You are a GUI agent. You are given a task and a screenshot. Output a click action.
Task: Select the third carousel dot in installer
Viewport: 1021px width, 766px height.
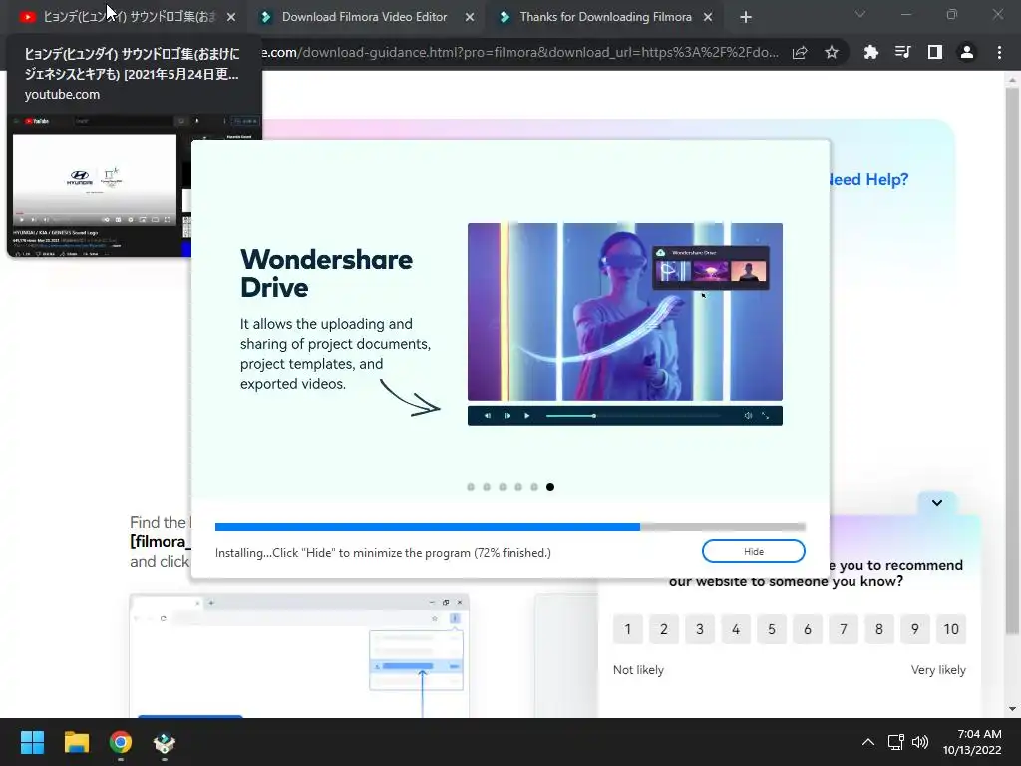(x=503, y=487)
